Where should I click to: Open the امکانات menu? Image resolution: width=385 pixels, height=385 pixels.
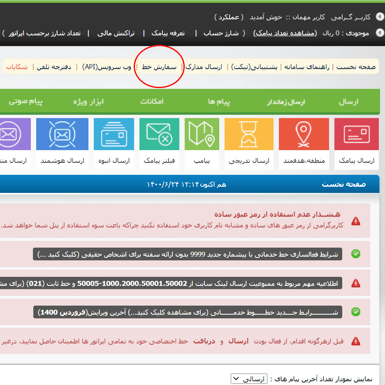(152, 102)
